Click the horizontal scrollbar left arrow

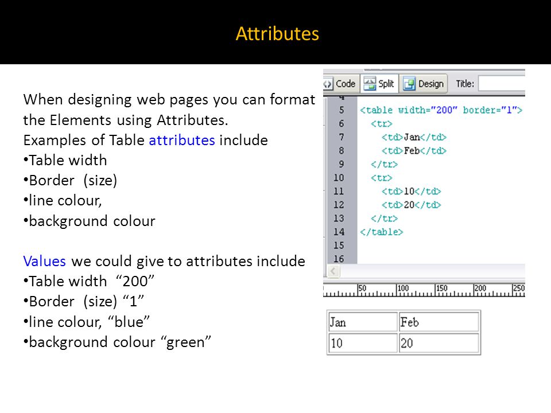[333, 271]
